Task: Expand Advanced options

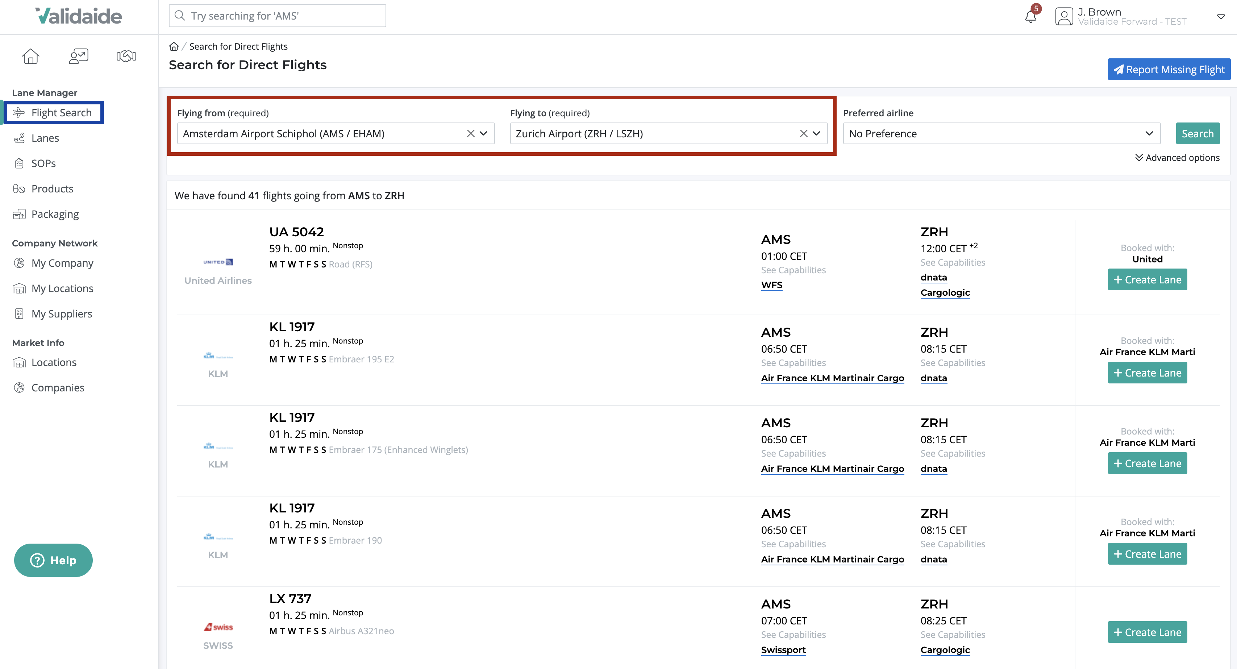Action: 1178,158
